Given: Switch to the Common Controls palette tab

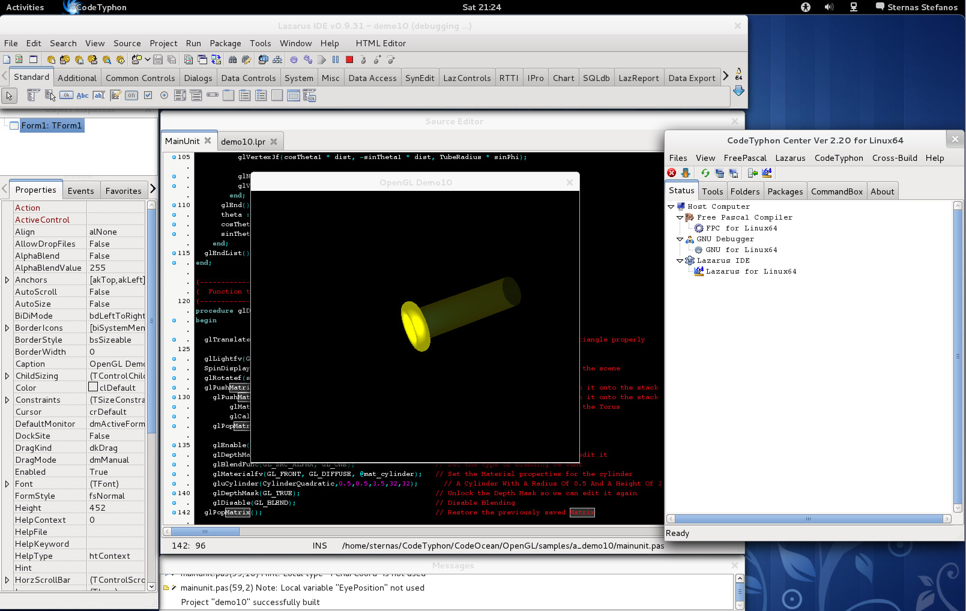Looking at the screenshot, I should click(x=140, y=78).
